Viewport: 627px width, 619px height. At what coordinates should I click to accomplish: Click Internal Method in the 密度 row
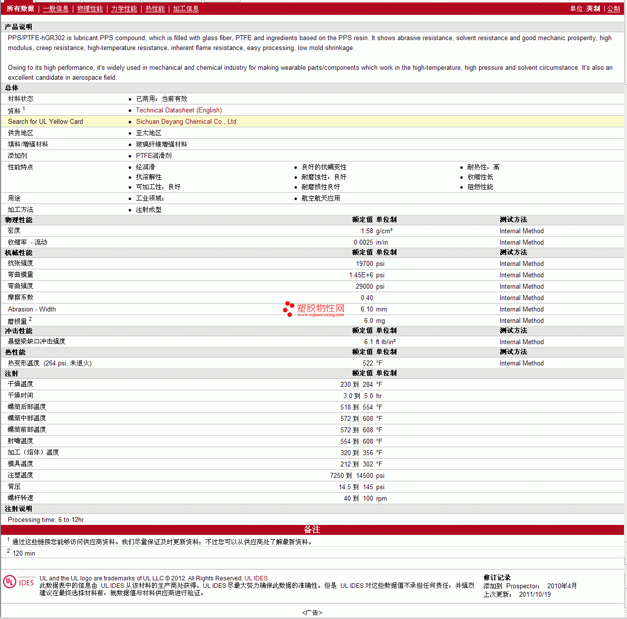click(522, 231)
